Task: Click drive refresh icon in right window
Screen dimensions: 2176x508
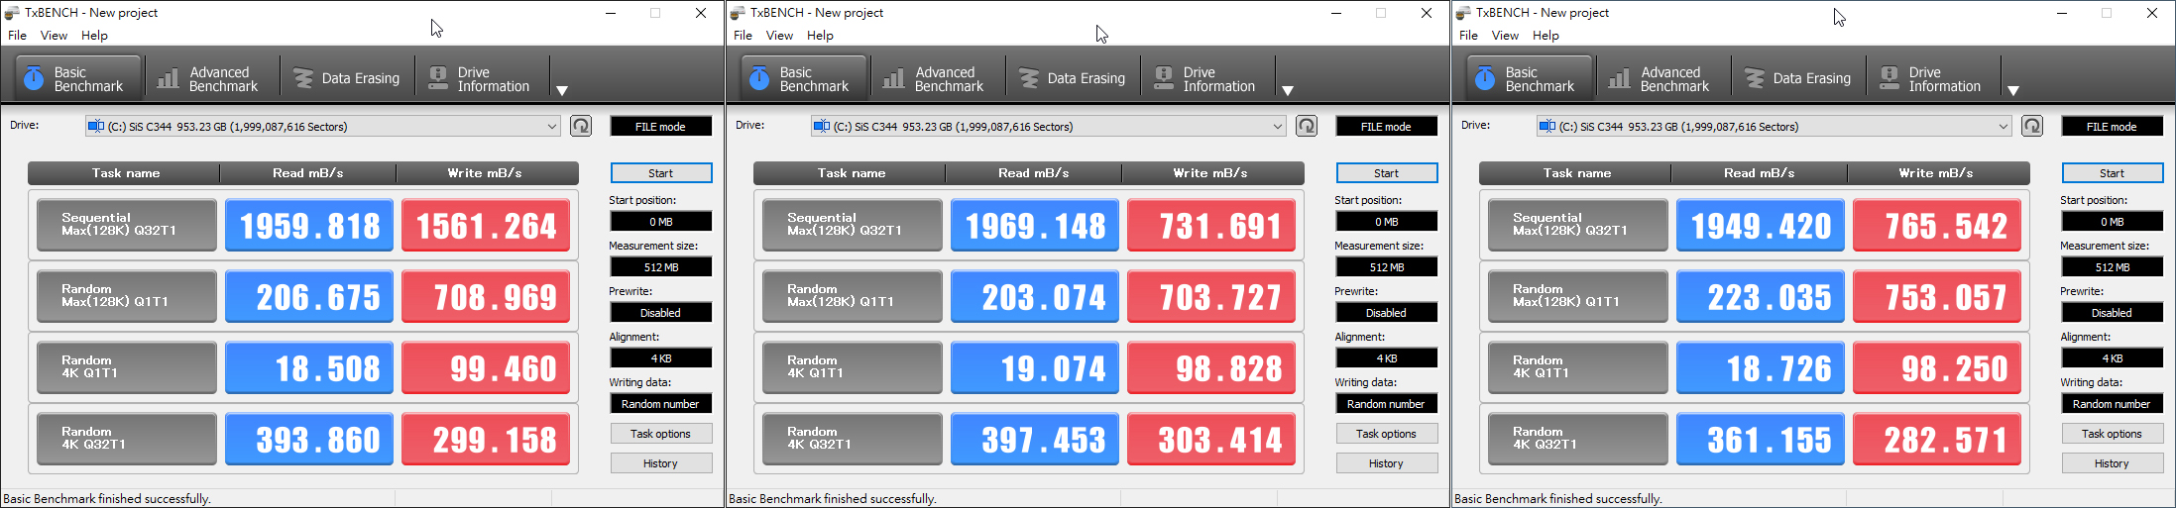Action: (2032, 126)
